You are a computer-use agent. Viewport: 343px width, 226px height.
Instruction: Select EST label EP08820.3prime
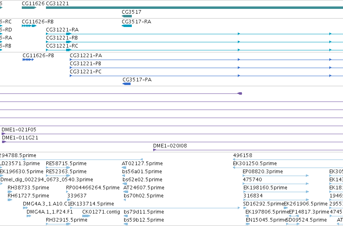[x=263, y=172]
